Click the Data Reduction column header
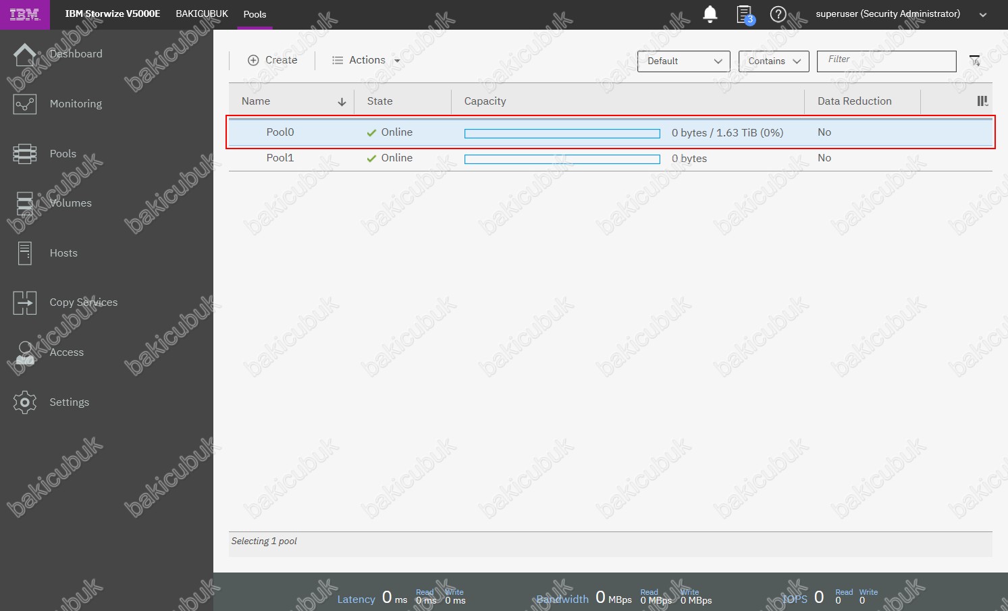1008x611 pixels. pyautogui.click(x=854, y=101)
